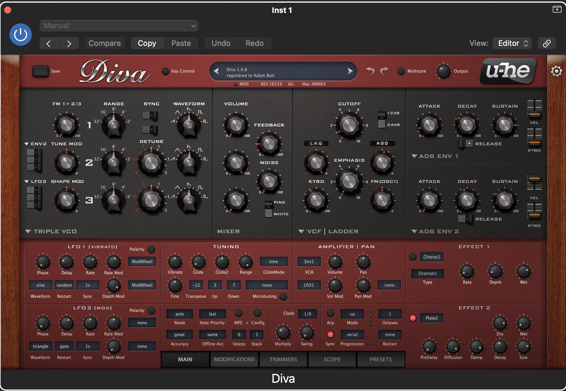Switch to the MAIN tab
Screen dimensions: 566x391
coord(185,359)
